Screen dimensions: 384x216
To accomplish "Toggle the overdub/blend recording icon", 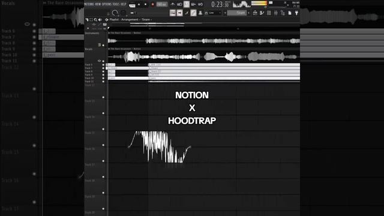I will tap(193, 4).
